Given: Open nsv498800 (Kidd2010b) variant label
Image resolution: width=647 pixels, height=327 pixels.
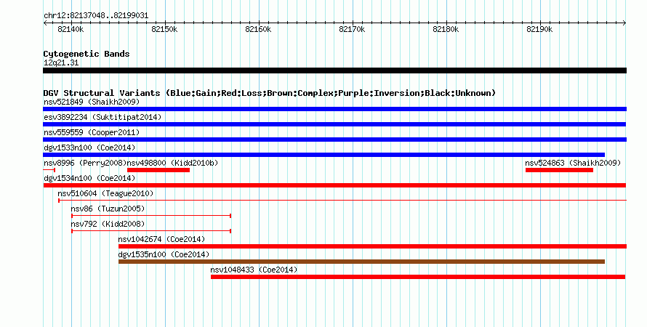Looking at the screenshot, I should (172, 163).
